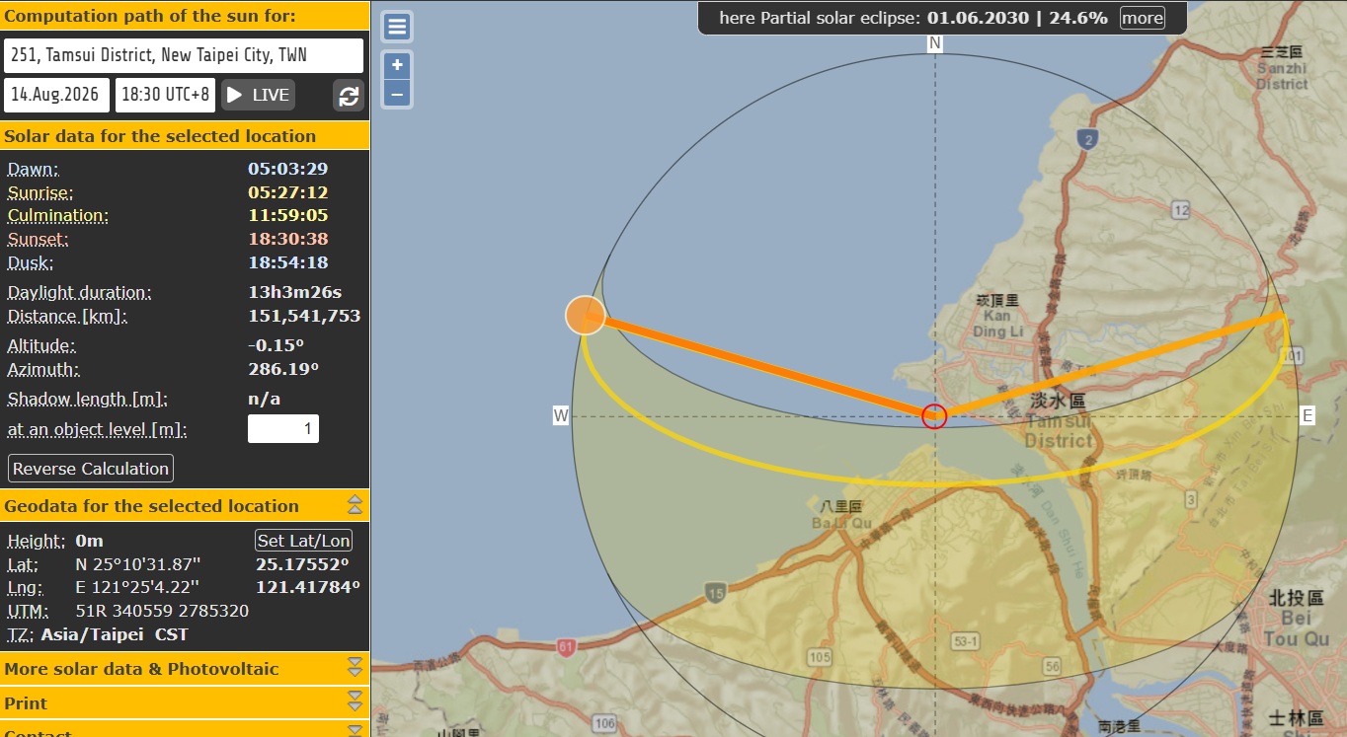This screenshot has width=1347, height=737.
Task: Click the orange sun marker on the map
Action: coord(586,316)
